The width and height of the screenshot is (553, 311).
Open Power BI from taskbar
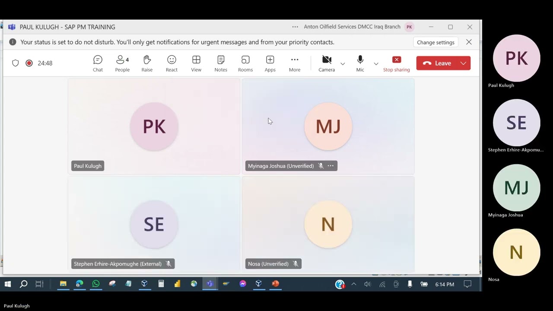coord(177,284)
